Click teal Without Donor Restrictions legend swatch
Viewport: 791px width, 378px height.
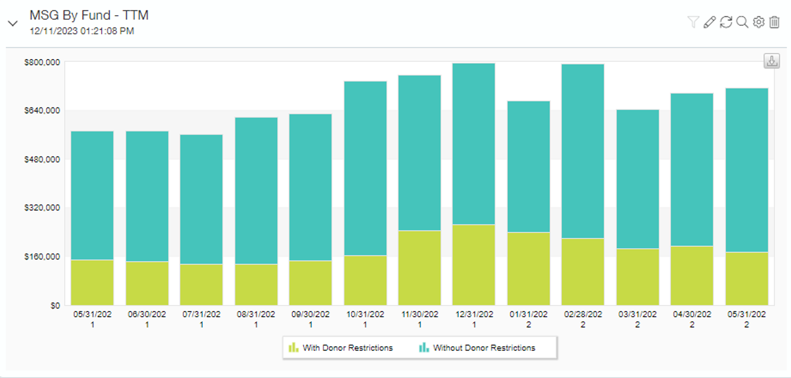(x=424, y=348)
